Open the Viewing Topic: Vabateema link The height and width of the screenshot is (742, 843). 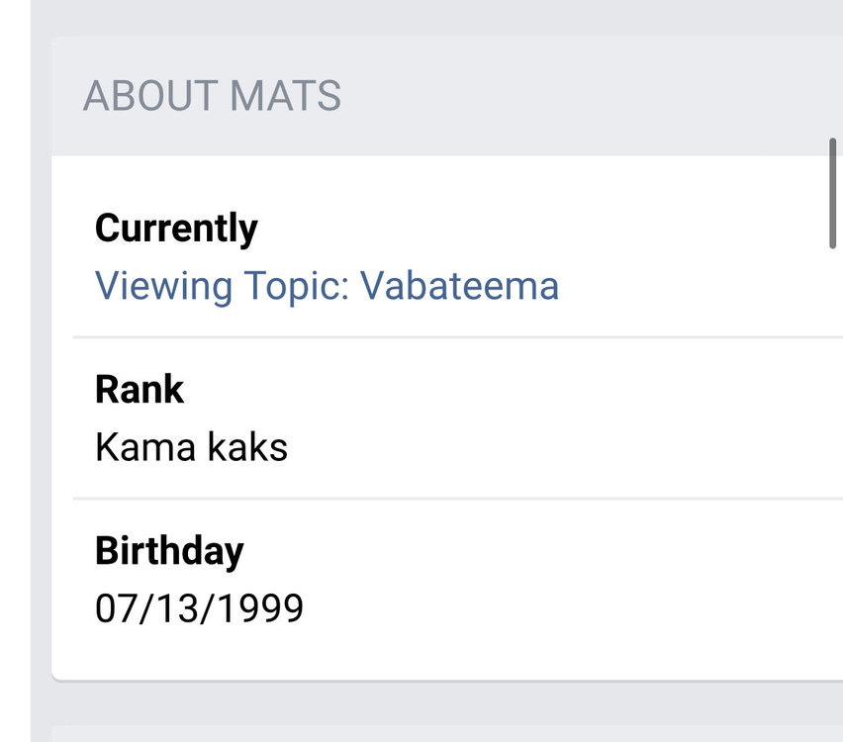(x=327, y=286)
